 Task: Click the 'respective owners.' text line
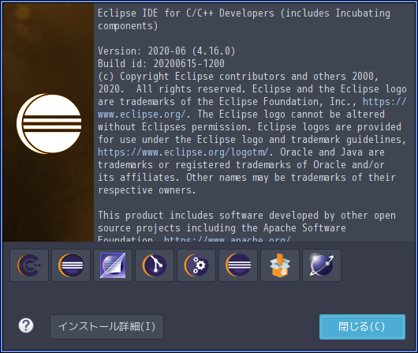(147, 190)
